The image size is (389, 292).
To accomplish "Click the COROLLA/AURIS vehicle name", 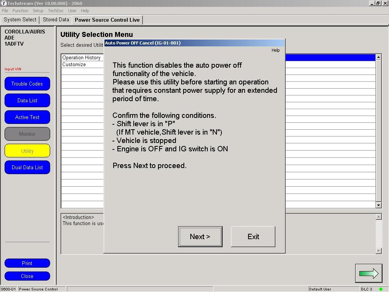I will click(25, 32).
